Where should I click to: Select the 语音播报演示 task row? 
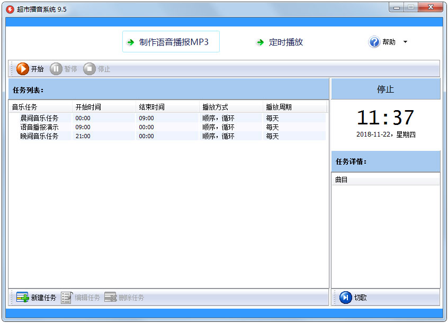(x=167, y=127)
